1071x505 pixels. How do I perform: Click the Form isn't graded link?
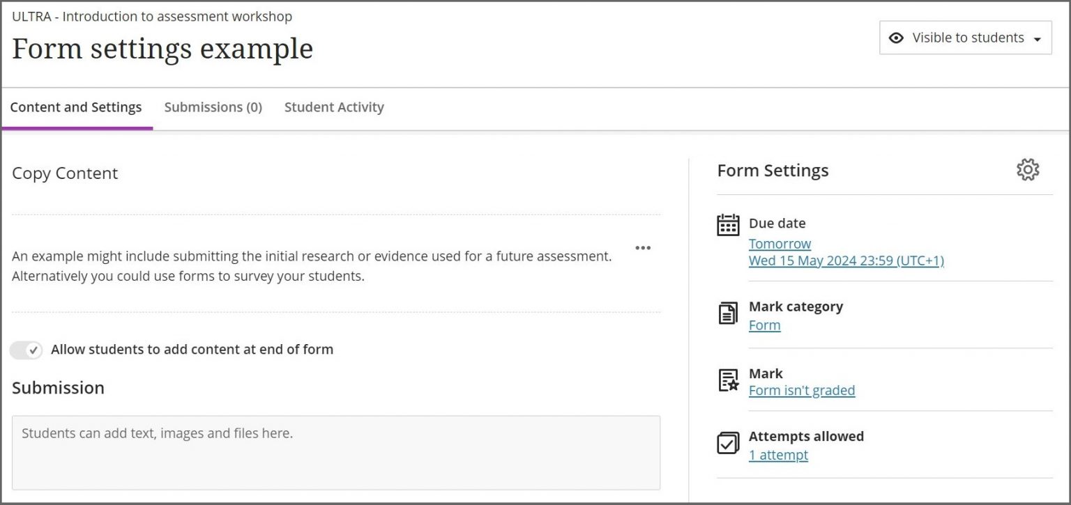(802, 390)
